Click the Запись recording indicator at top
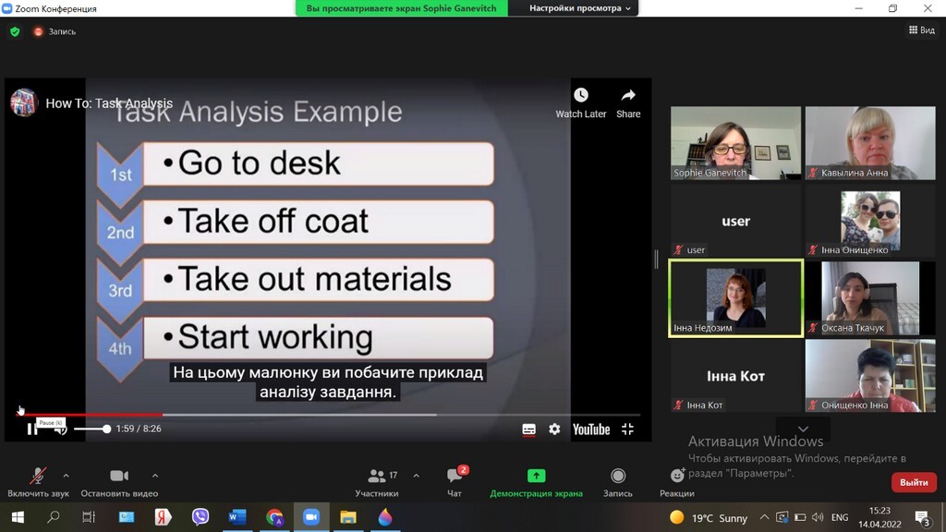Image resolution: width=946 pixels, height=532 pixels. (55, 31)
